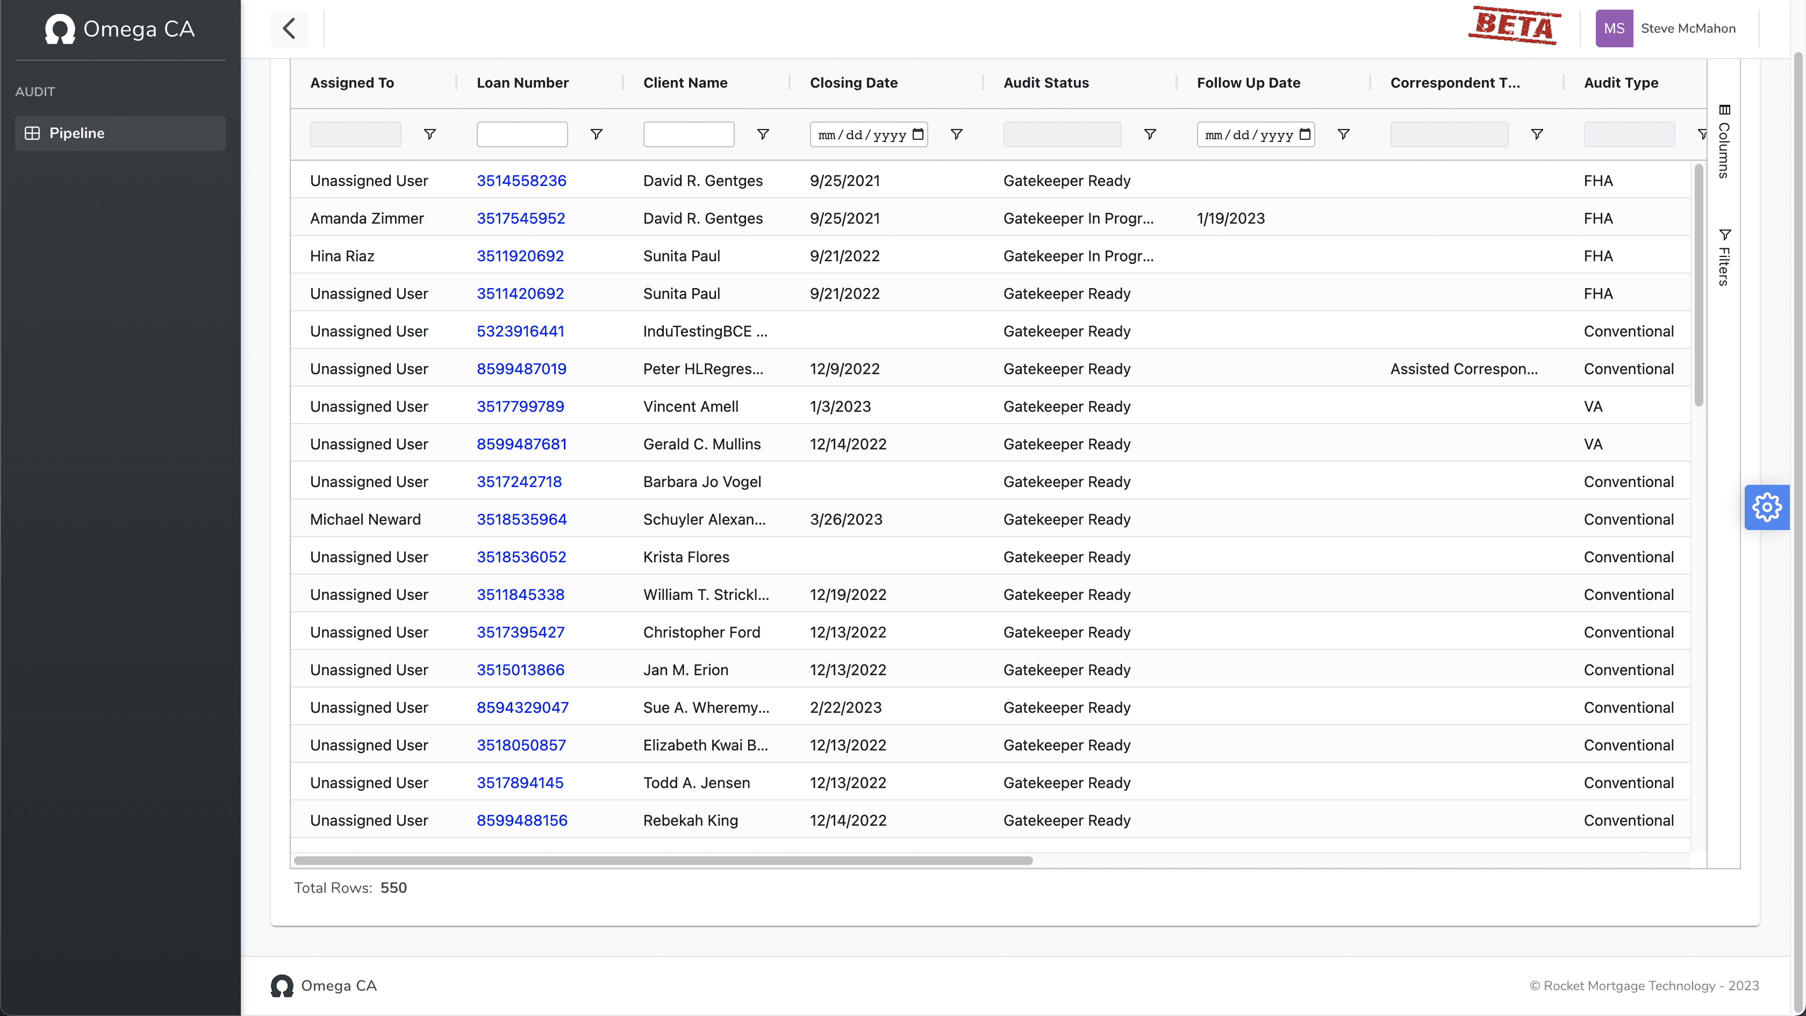Click the Assigned To filter funnel icon
This screenshot has height=1016, width=1806.
pyautogui.click(x=430, y=134)
